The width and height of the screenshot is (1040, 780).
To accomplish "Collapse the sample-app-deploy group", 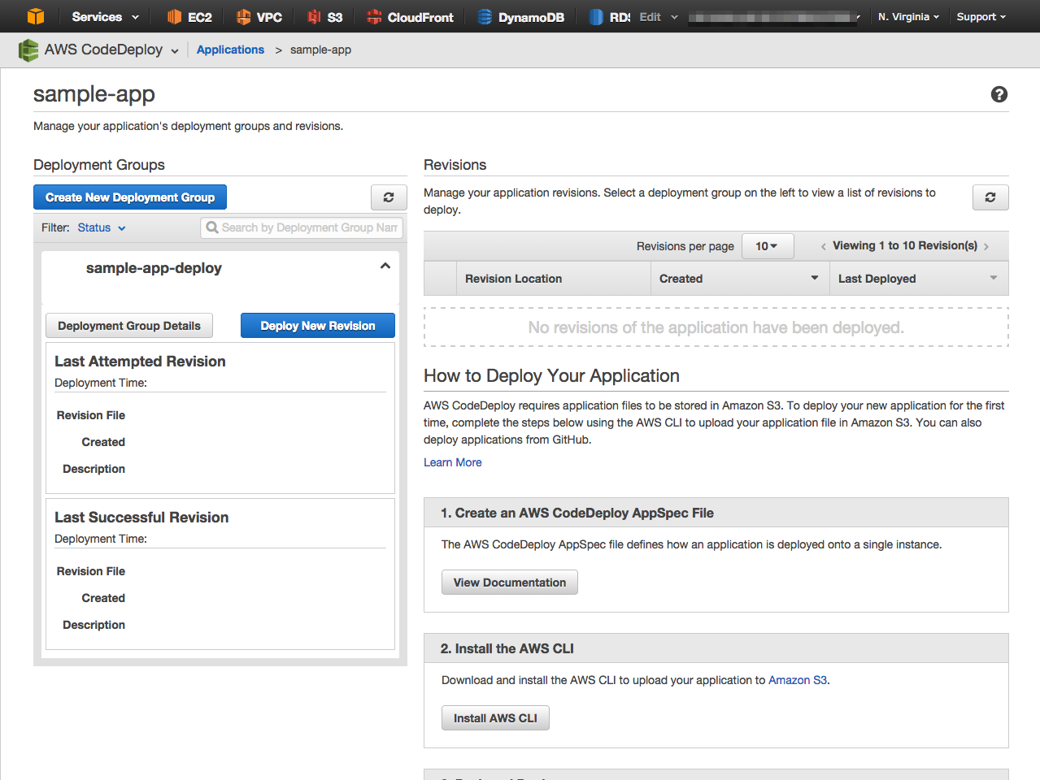I will click(x=385, y=265).
